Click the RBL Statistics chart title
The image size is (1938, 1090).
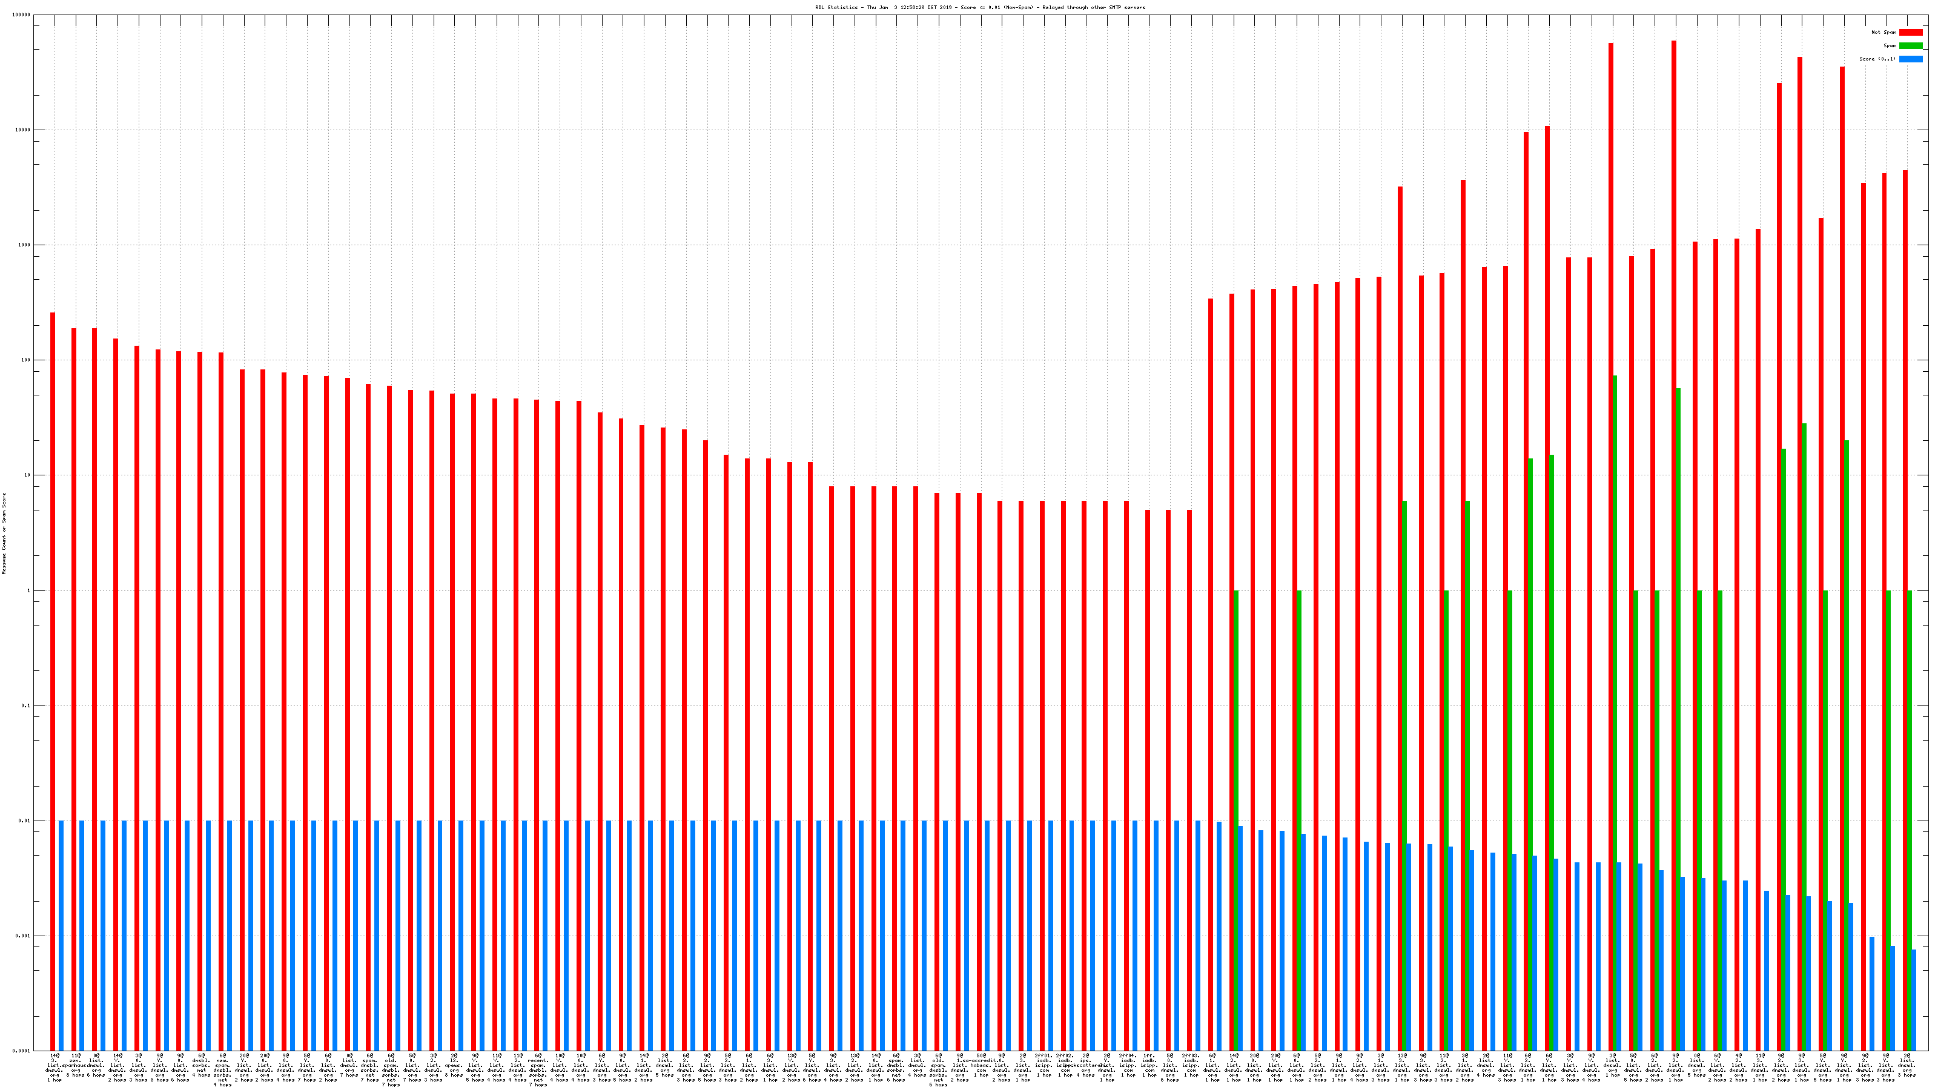979,7
